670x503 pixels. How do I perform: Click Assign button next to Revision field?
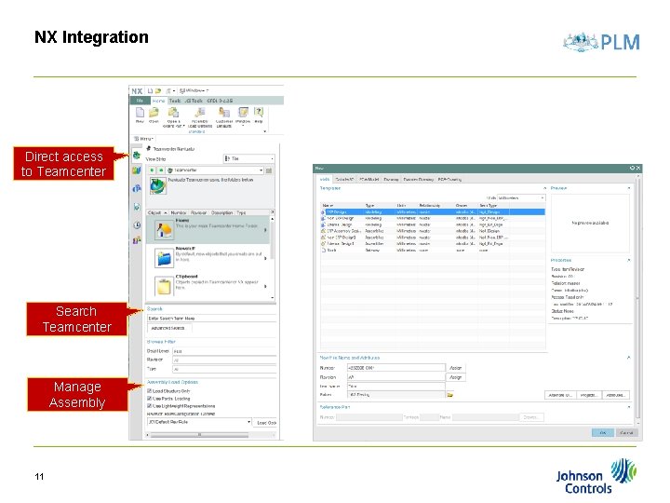point(455,377)
